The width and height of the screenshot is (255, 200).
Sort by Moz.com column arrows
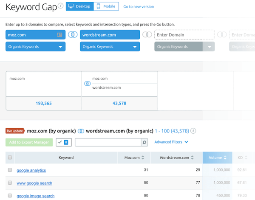pos(143,158)
